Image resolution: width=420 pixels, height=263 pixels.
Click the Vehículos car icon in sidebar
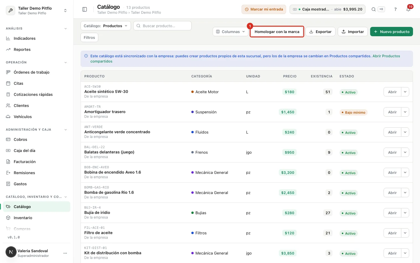tap(8, 117)
